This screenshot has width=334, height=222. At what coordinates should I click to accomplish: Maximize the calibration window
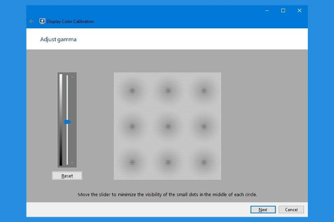(283, 11)
